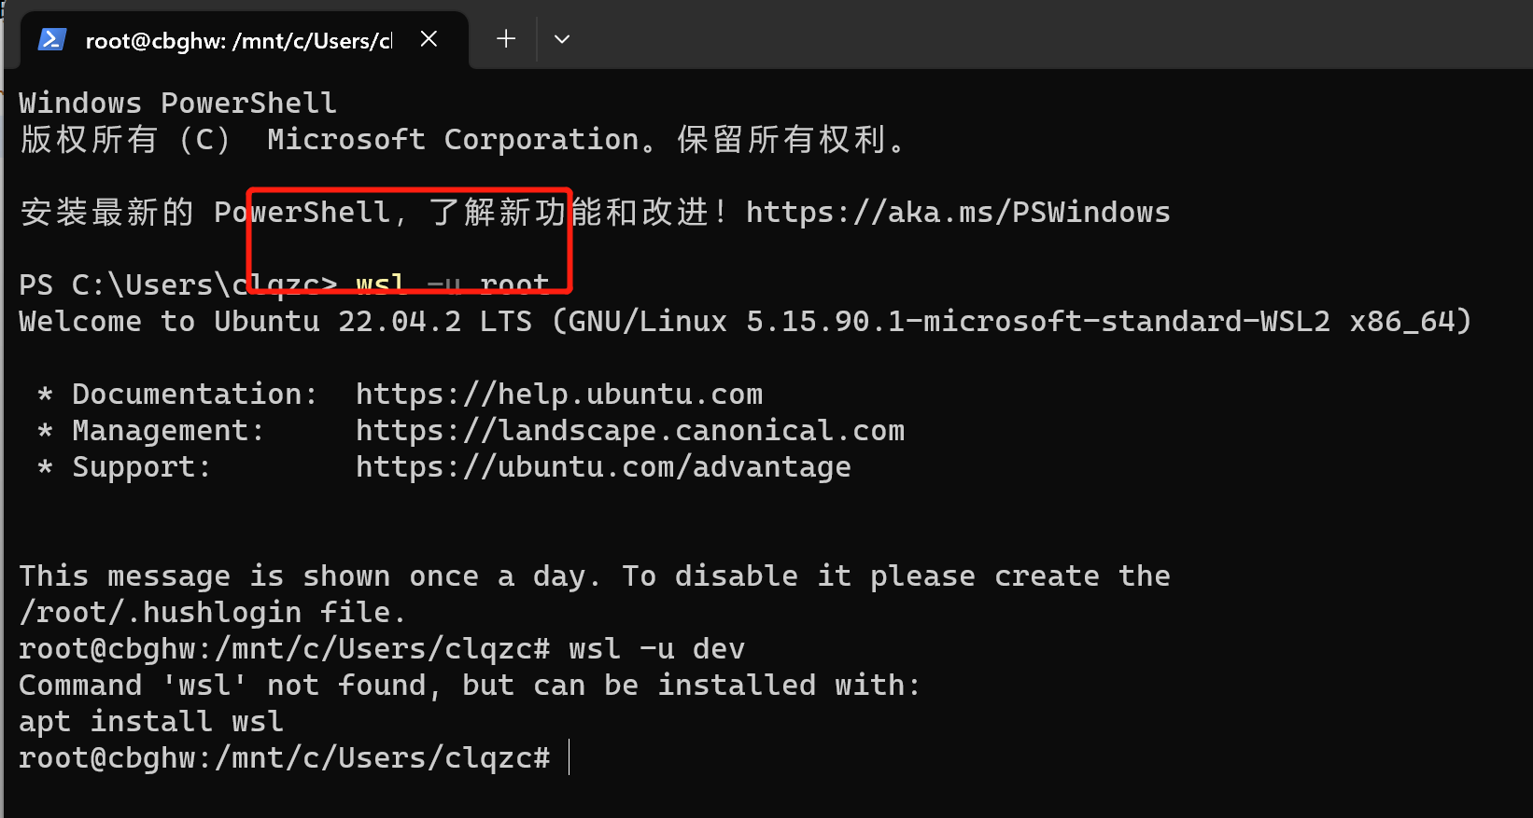Open a new tab with the plus button
The image size is (1533, 818).
click(506, 39)
